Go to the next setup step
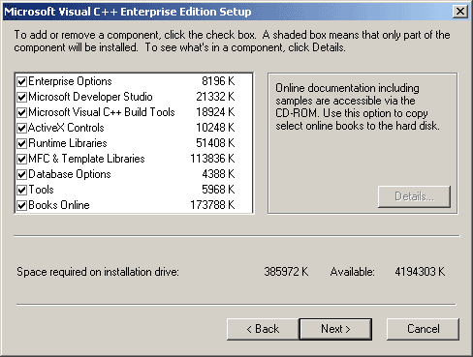 pyautogui.click(x=335, y=329)
